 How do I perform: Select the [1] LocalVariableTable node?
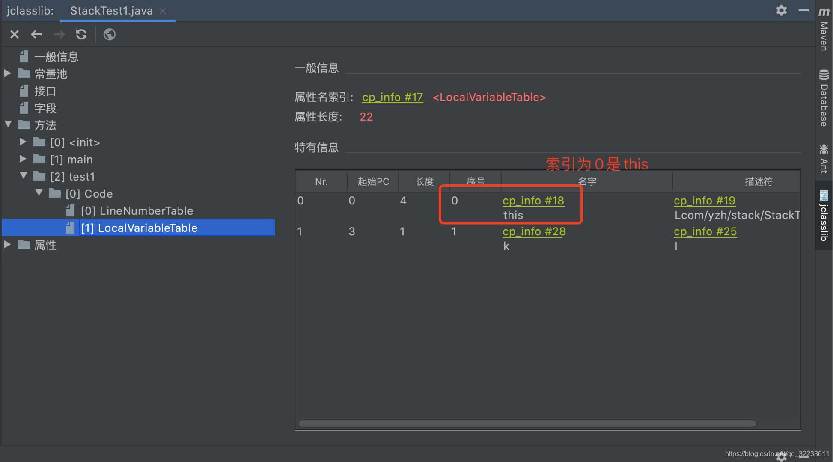pos(139,228)
